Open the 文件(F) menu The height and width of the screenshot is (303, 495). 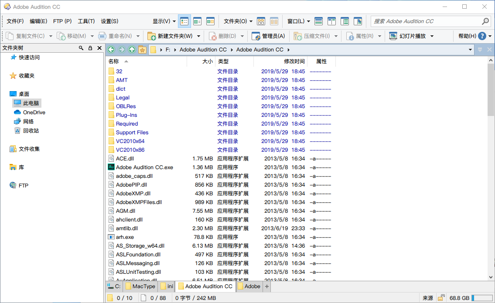[15, 21]
